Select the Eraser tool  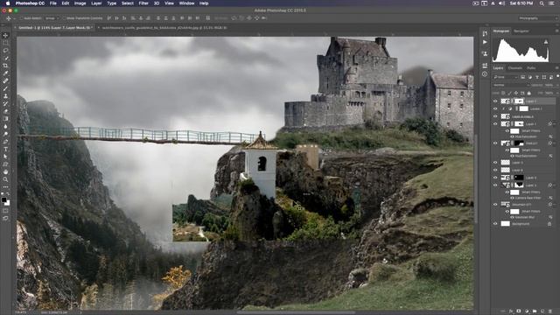pyautogui.click(x=5, y=111)
